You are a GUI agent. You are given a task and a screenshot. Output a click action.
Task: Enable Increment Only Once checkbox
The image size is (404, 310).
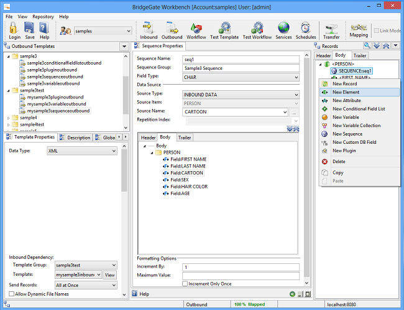tap(185, 284)
